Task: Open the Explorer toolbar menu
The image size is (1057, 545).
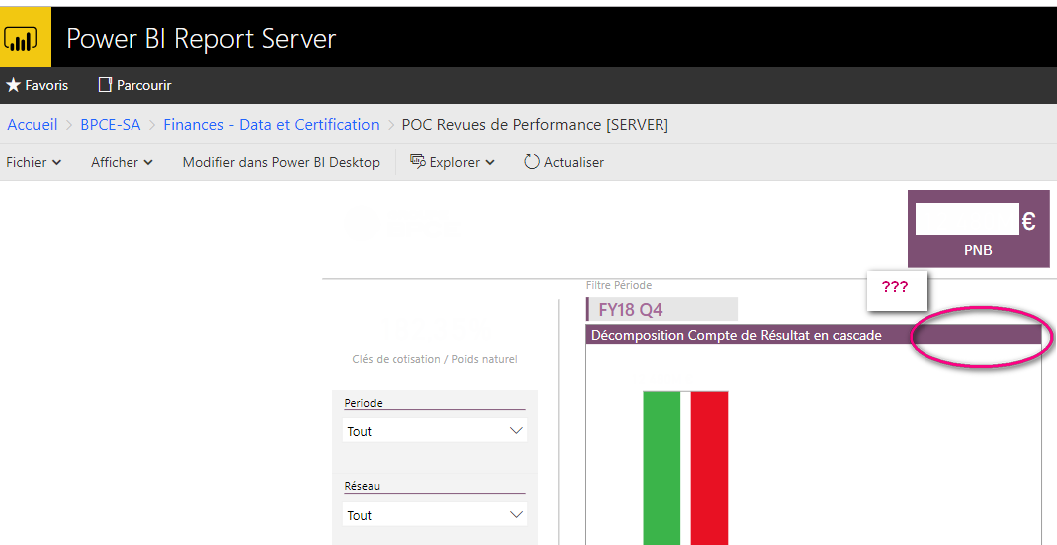Action: pyautogui.click(x=452, y=162)
